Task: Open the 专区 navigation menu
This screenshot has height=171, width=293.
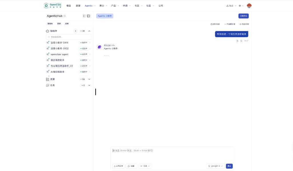Action: 138,6
